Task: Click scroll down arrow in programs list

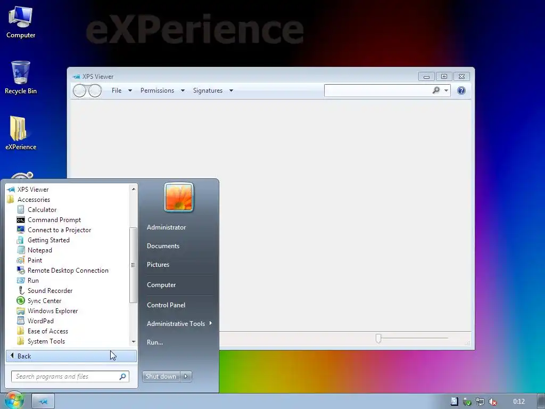Action: [134, 342]
